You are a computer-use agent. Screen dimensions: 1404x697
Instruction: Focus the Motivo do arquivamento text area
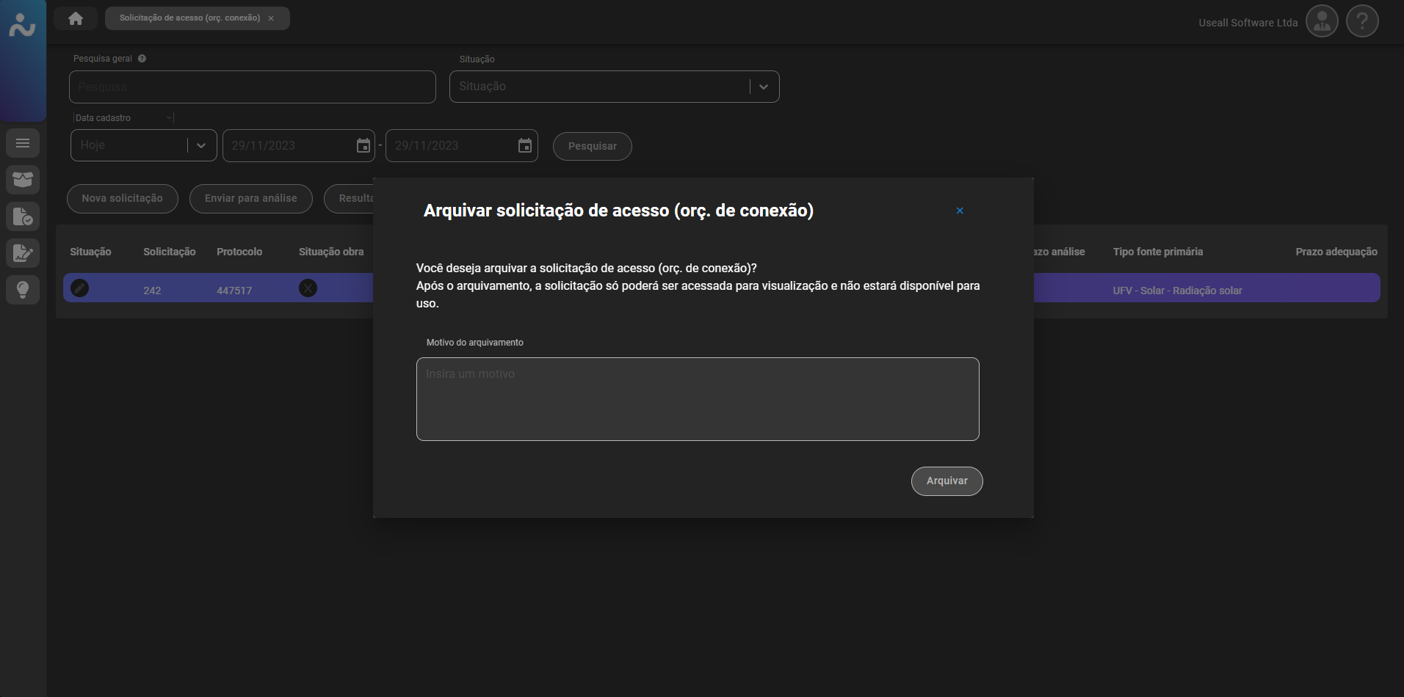coord(697,399)
